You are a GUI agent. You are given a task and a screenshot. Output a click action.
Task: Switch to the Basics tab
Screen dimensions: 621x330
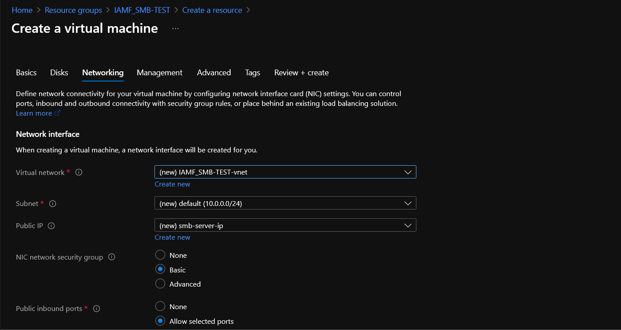(x=26, y=73)
